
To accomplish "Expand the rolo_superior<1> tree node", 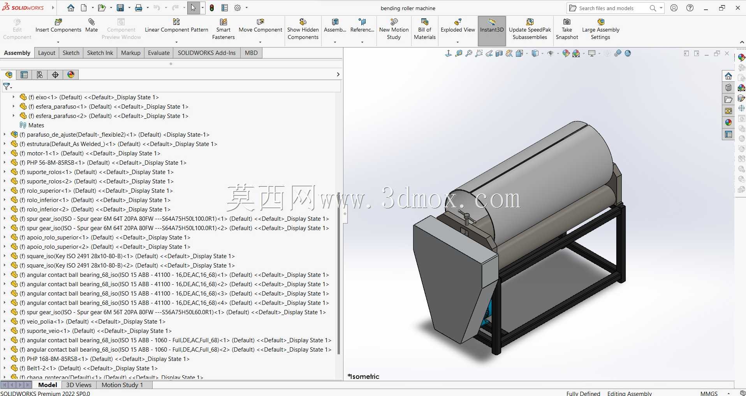I will 5,190.
